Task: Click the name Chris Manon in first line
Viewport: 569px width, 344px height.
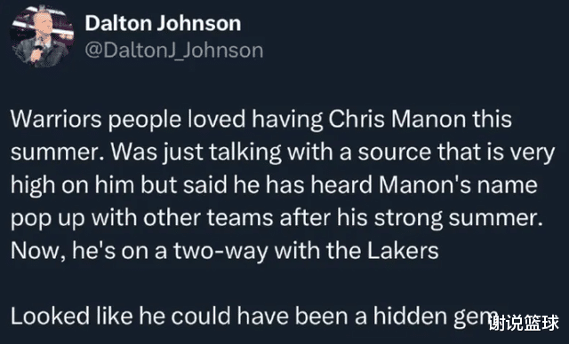Action: (x=397, y=119)
